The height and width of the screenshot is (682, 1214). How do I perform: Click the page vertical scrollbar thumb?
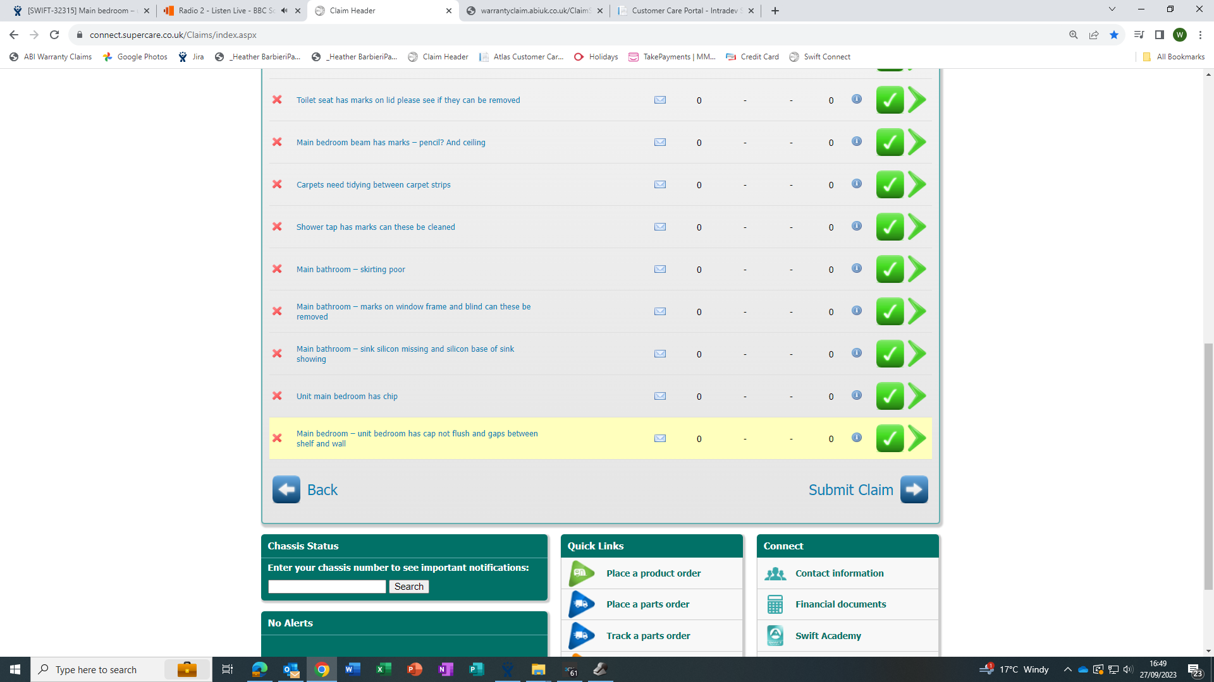[1208, 467]
